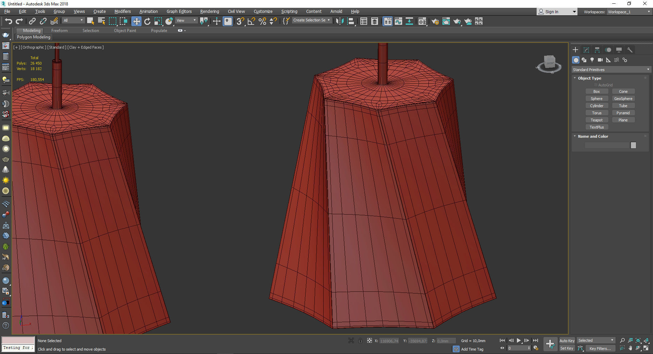The width and height of the screenshot is (653, 354).
Task: Select the Cameras creation category
Action: [600, 60]
